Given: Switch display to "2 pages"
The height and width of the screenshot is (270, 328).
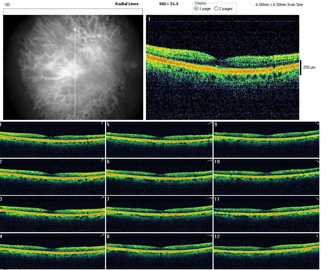Looking at the screenshot, I should tap(216, 9).
